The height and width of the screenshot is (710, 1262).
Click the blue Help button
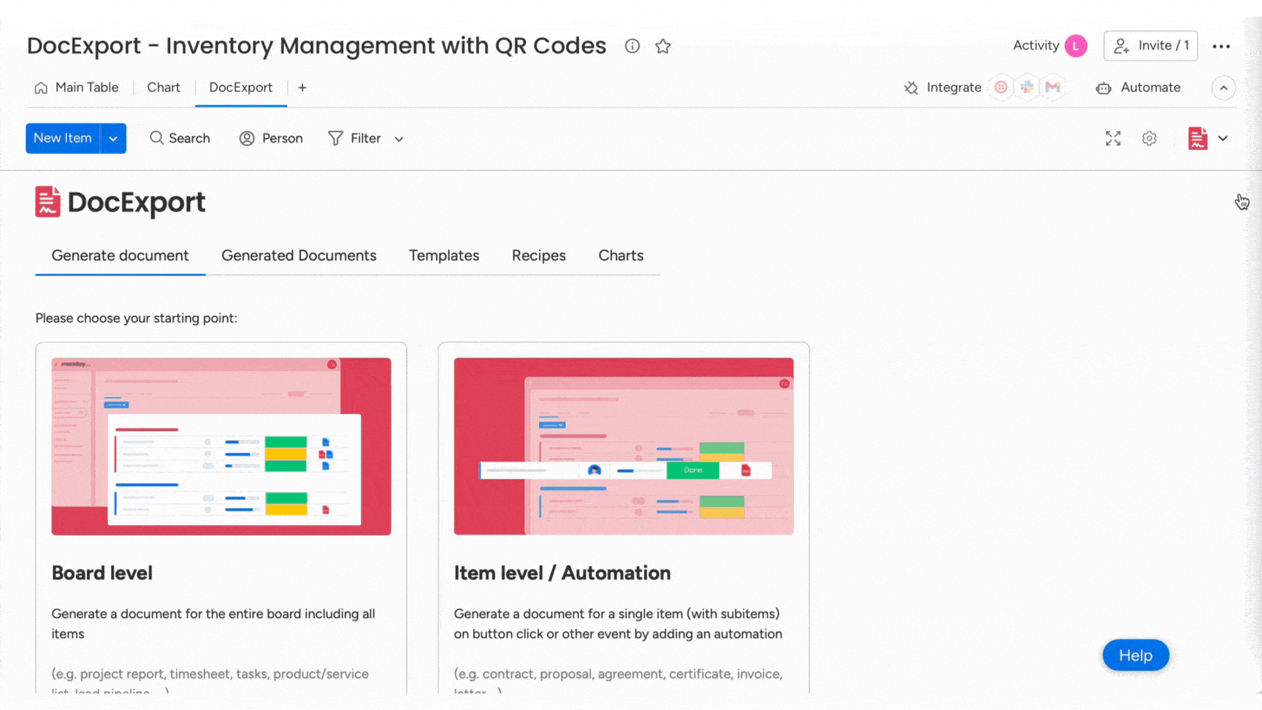coord(1135,655)
